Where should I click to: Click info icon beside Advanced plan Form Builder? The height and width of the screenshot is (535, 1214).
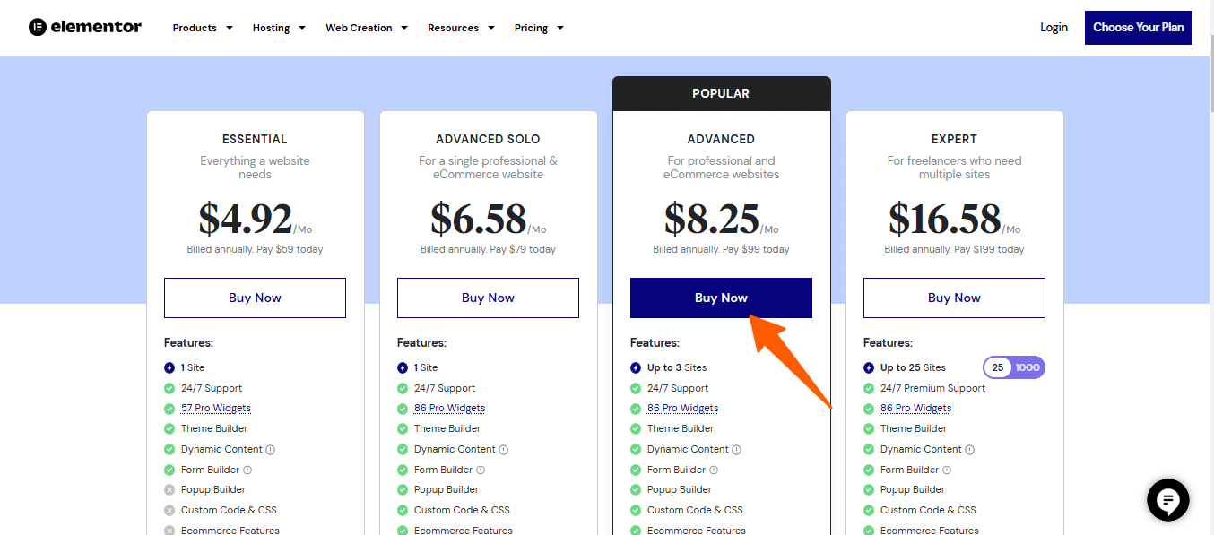(x=714, y=470)
